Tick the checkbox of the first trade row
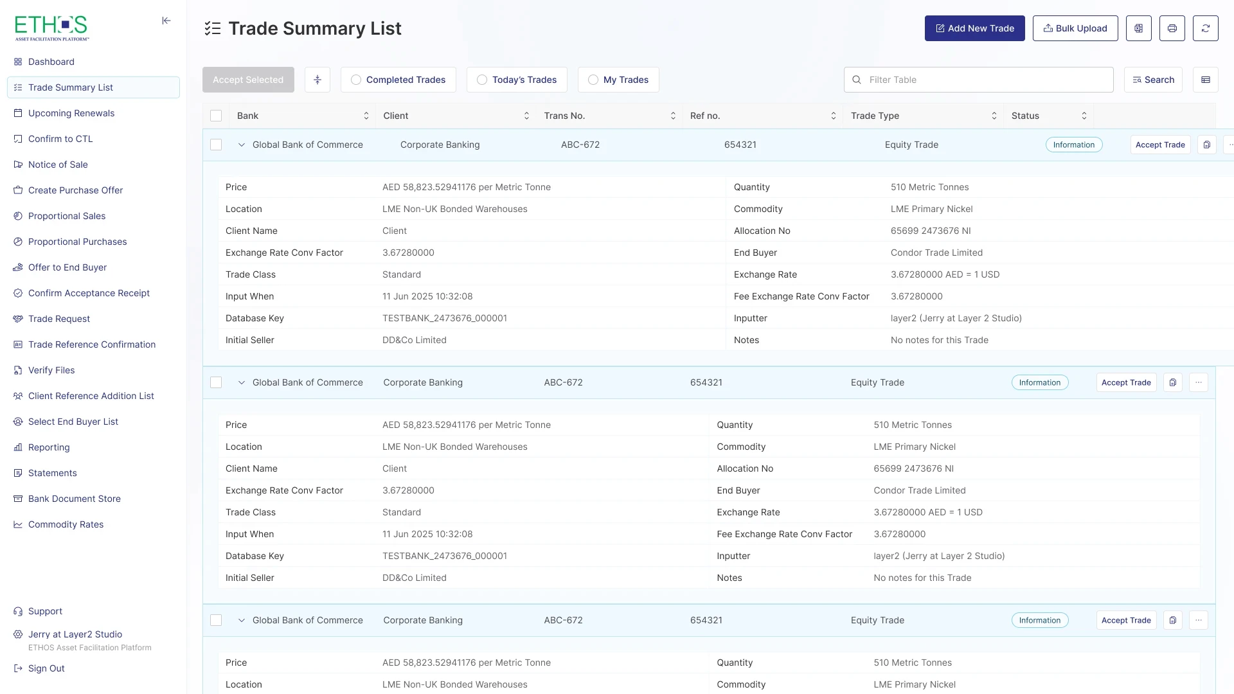Screen dimensions: 1234x694 pos(216,145)
